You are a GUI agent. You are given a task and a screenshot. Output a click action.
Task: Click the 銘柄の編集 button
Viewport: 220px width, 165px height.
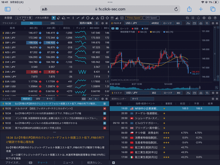coord(86,23)
